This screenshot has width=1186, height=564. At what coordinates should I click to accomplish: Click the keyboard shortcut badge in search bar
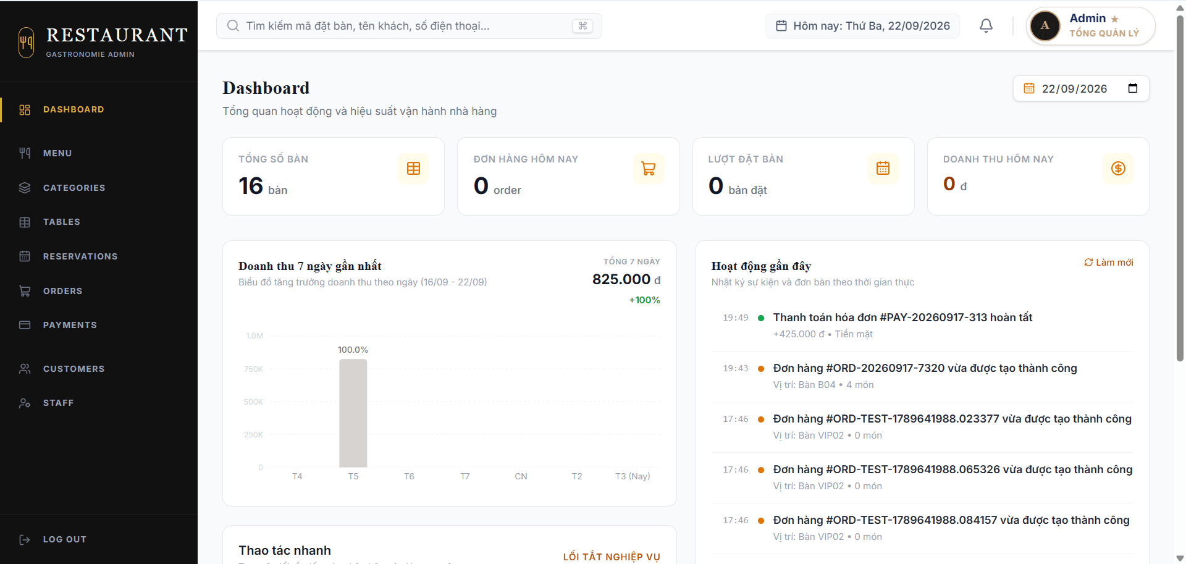point(582,26)
